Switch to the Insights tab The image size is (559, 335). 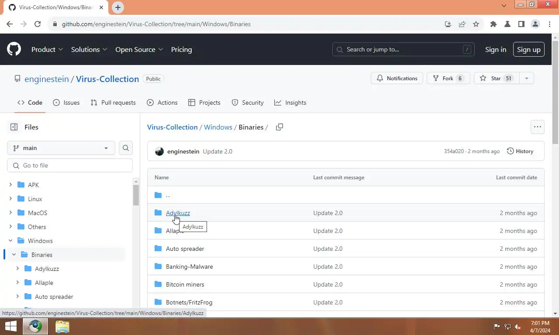(290, 103)
